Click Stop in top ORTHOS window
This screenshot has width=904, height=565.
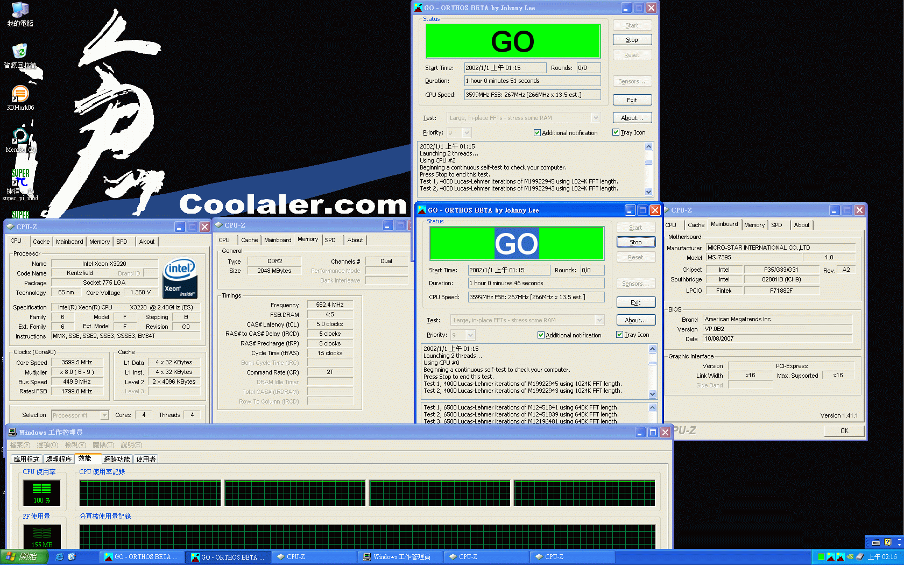tap(632, 40)
